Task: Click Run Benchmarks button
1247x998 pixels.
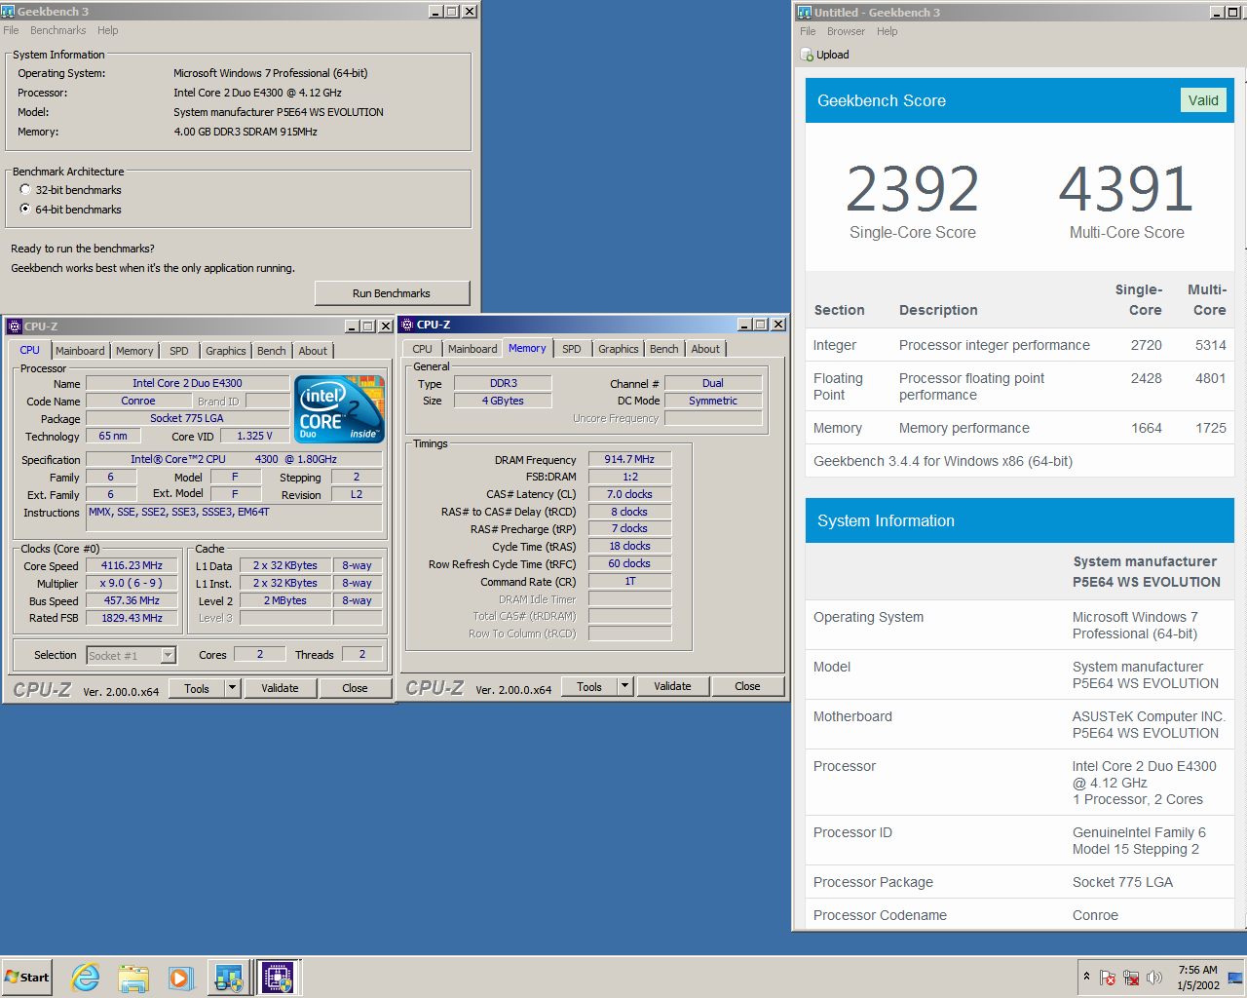Action: coord(392,293)
